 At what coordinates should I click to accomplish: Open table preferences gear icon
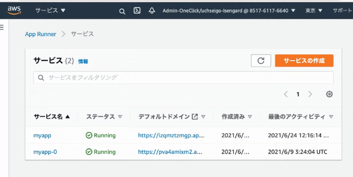[x=329, y=94]
